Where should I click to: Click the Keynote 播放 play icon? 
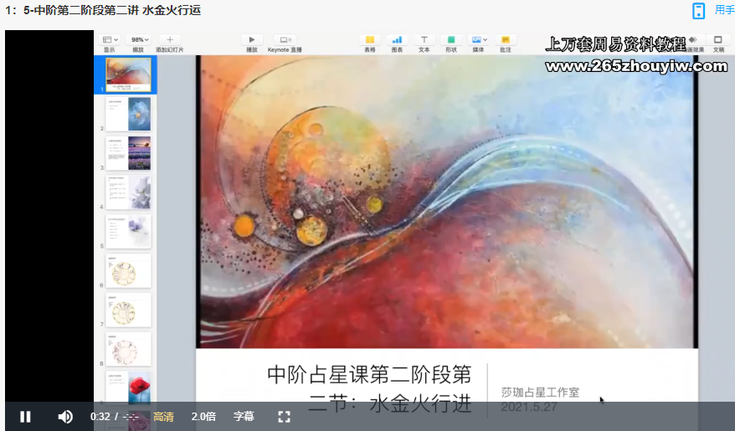tap(252, 40)
